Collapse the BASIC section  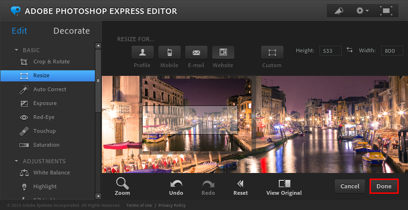tap(17, 50)
